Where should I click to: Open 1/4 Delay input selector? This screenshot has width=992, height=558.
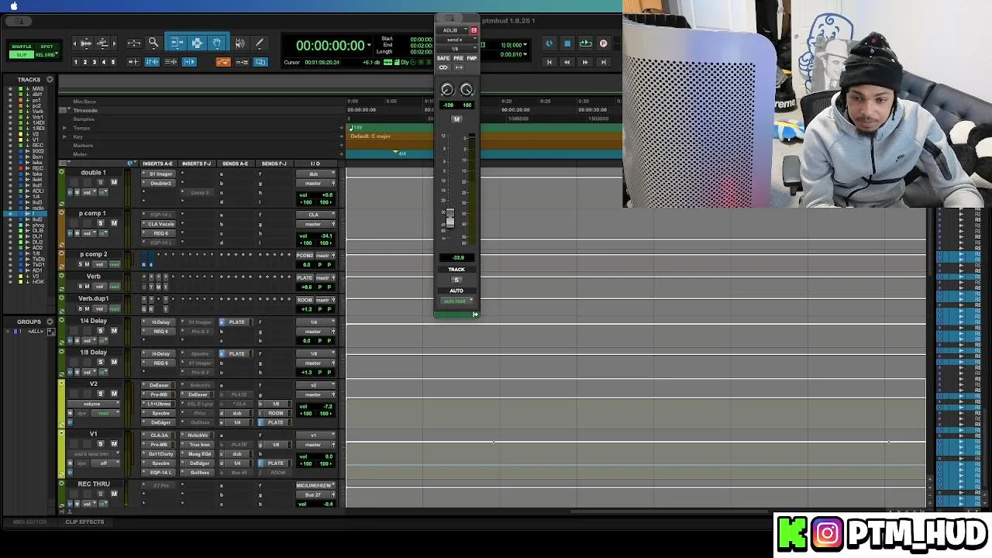click(x=315, y=322)
